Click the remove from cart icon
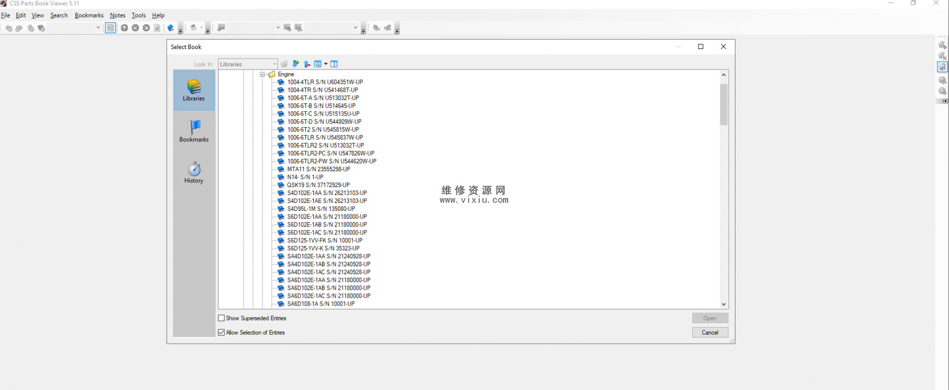 (942, 55)
